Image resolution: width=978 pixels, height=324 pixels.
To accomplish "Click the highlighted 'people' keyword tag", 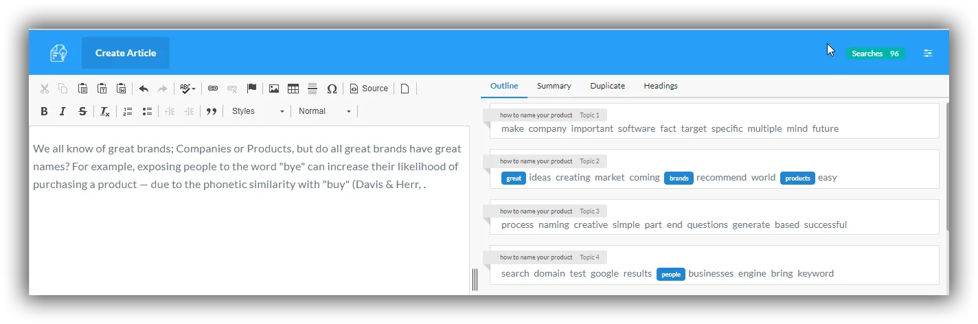I will [x=671, y=274].
